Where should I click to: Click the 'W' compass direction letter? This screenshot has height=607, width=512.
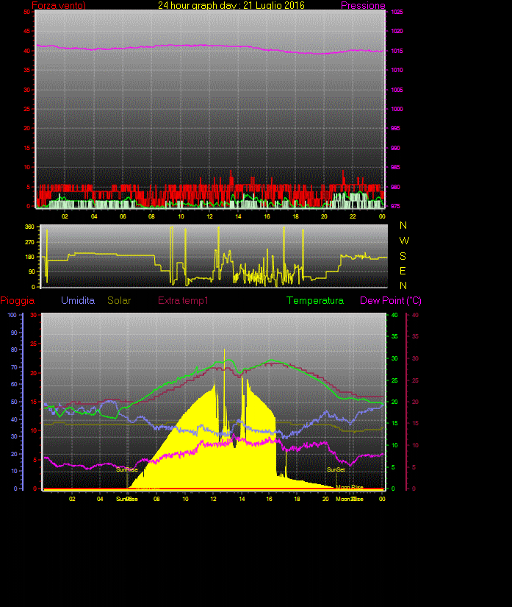(x=404, y=241)
